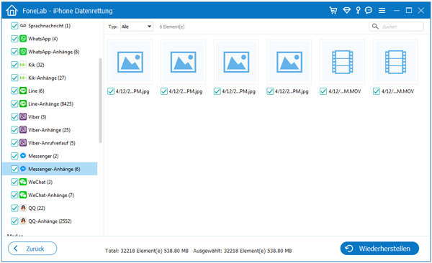Click the WhatsApp (4) app icon
Image resolution: width=432 pixels, height=263 pixels.
(x=23, y=39)
